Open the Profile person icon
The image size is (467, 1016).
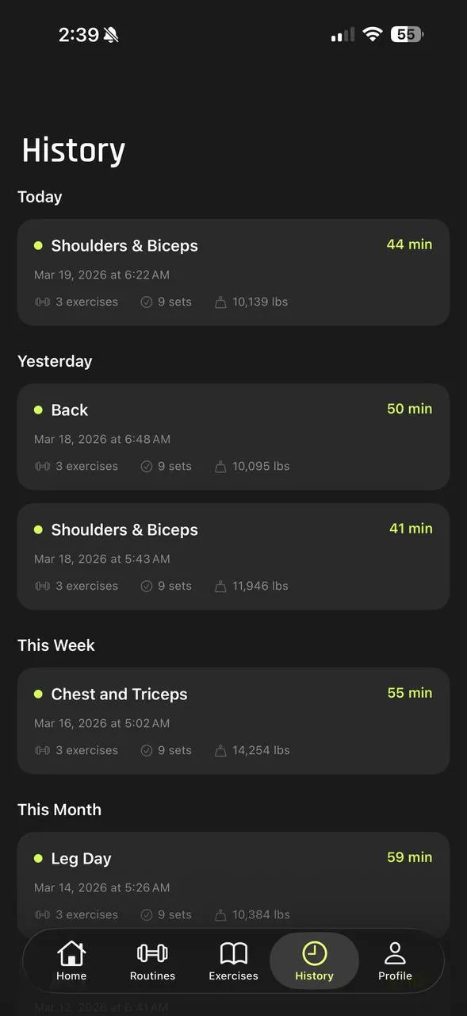point(395,952)
